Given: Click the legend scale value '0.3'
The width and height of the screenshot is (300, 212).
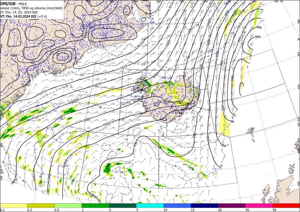Looking at the screenshot, I should (29, 210).
